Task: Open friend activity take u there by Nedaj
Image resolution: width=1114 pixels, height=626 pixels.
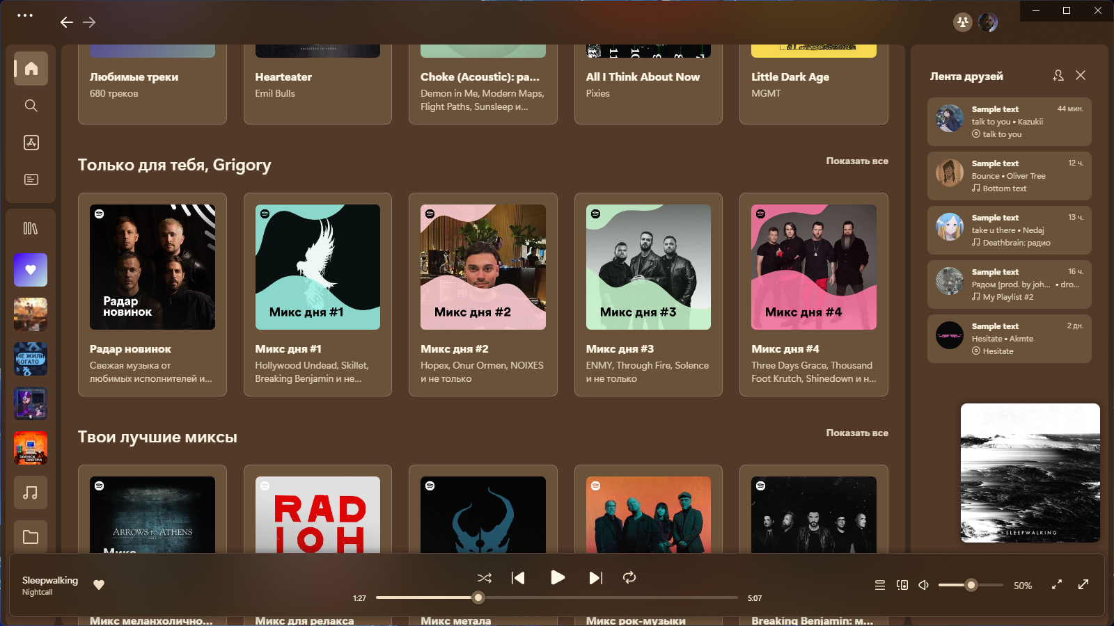Action: click(1010, 230)
